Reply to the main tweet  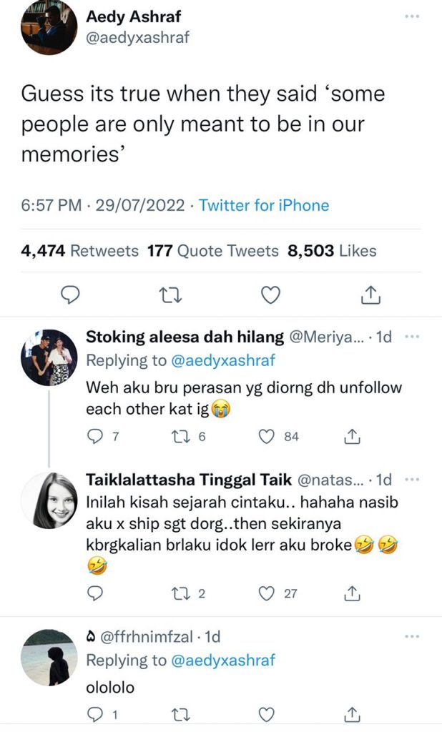[x=71, y=295]
